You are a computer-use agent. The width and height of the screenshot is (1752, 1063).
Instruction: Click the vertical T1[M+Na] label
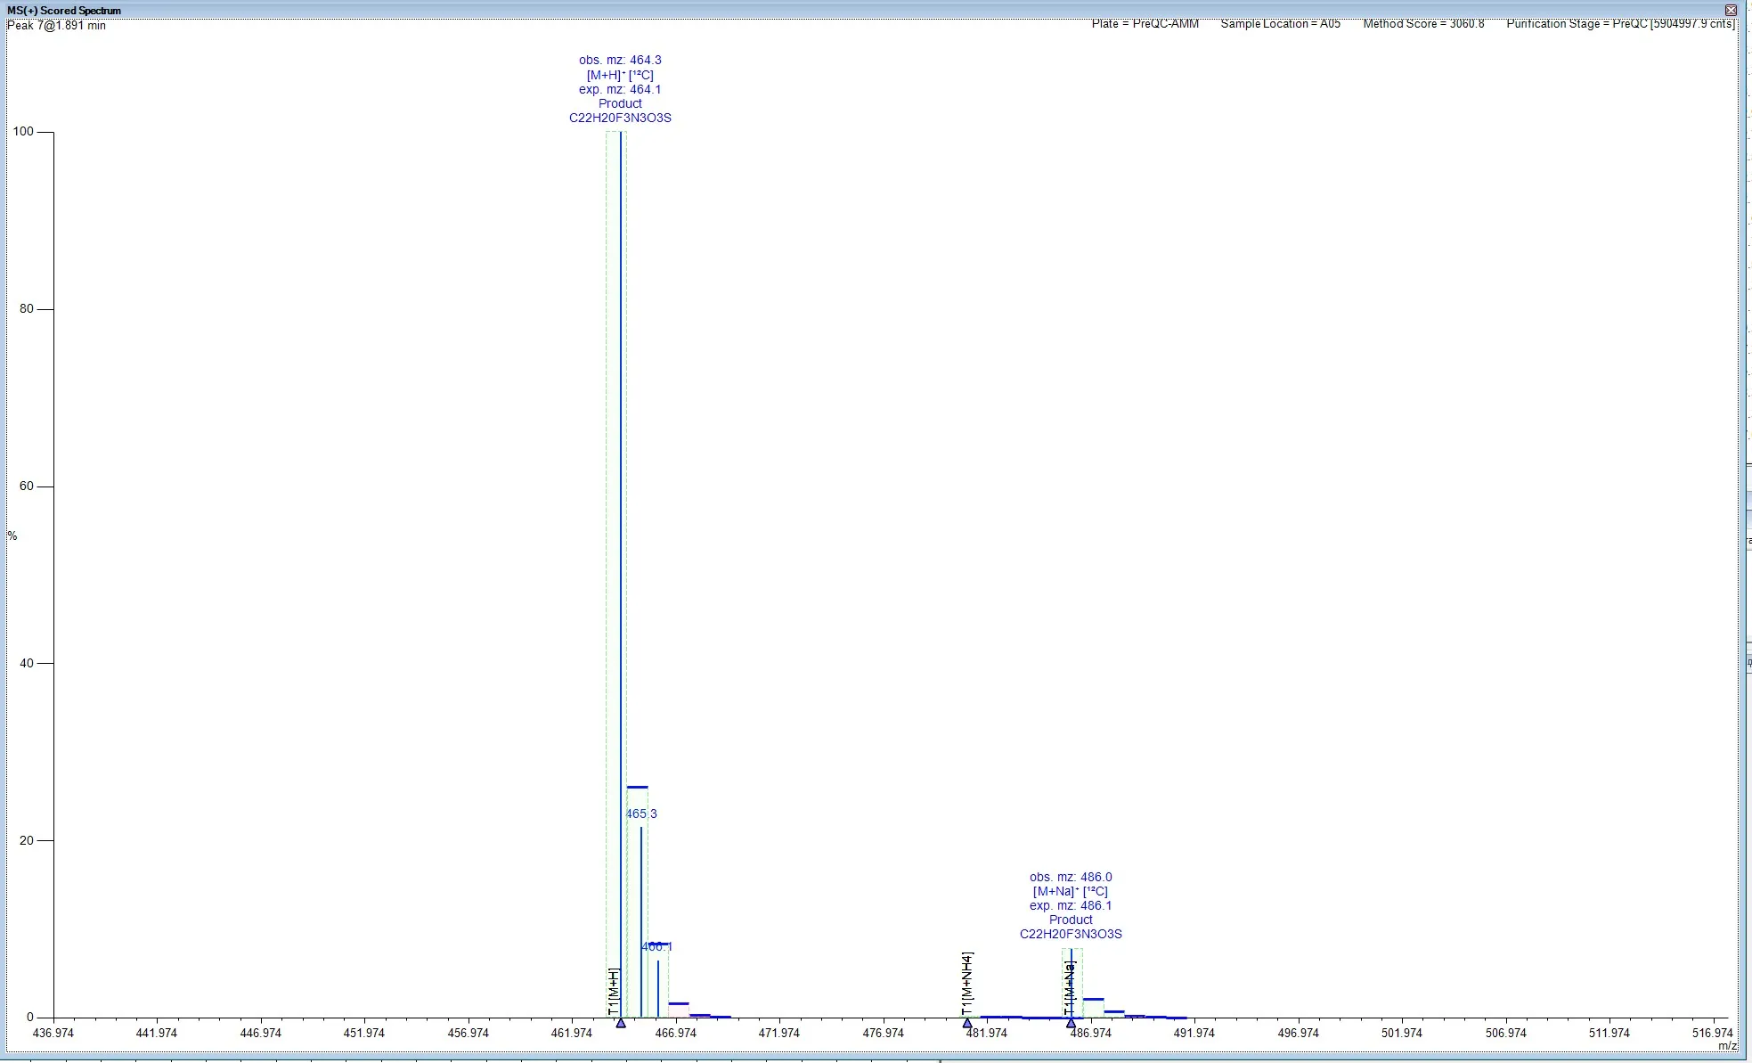pos(1071,988)
